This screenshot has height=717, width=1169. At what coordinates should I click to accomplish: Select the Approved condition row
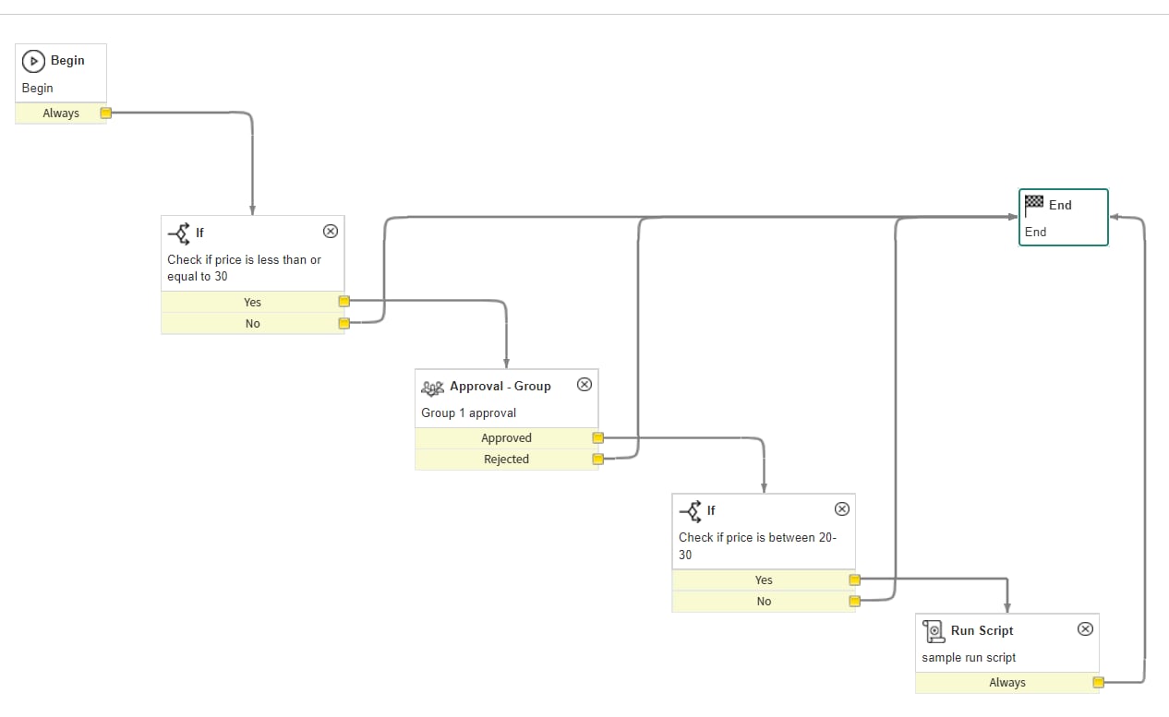(506, 438)
